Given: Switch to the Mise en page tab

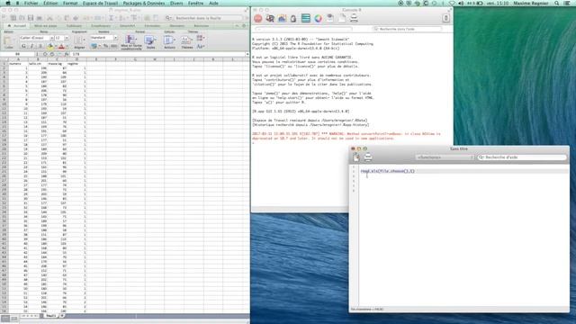Looking at the screenshot, I should point(46,26).
